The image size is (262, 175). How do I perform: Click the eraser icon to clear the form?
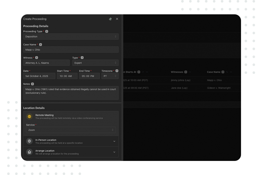coord(110,19)
